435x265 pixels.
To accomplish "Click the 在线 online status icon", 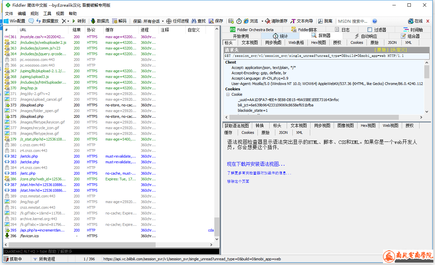I will point(415,21).
